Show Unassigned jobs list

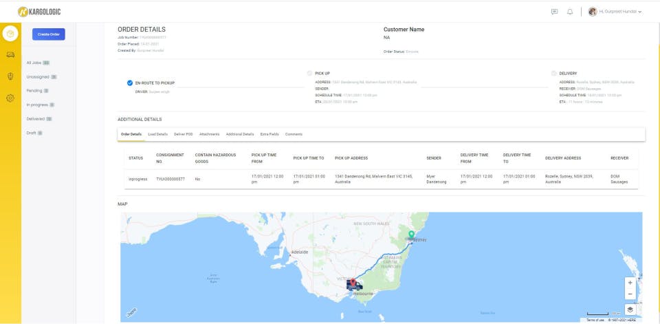[x=41, y=76]
